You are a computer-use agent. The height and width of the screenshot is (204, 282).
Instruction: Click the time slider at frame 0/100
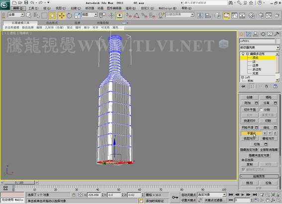coord(19,183)
